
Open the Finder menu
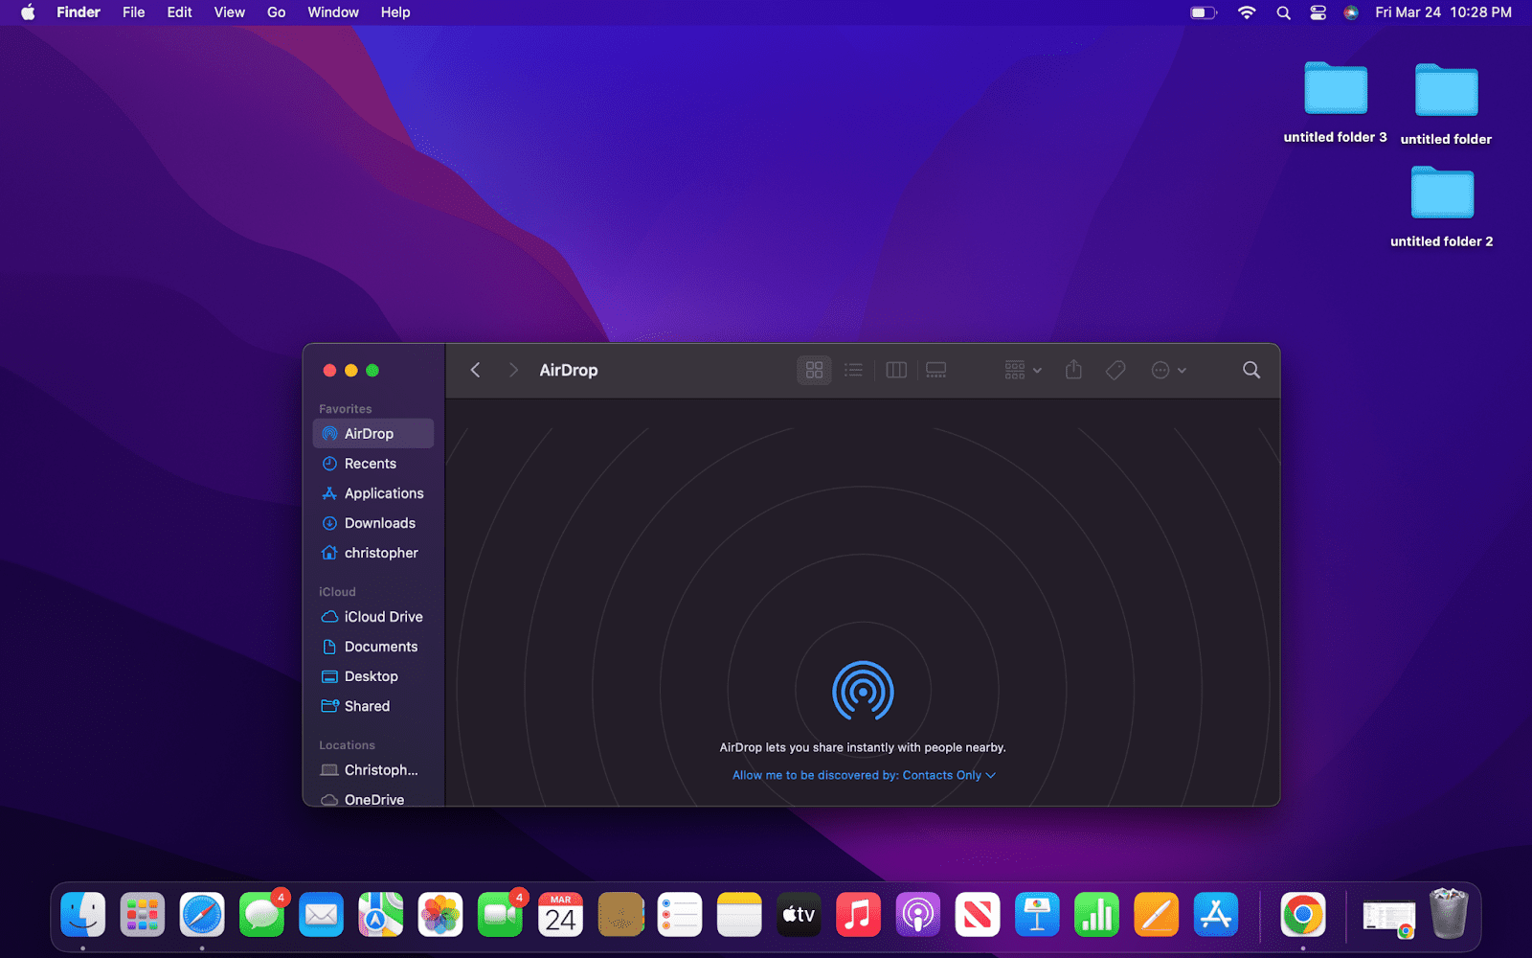pos(79,12)
